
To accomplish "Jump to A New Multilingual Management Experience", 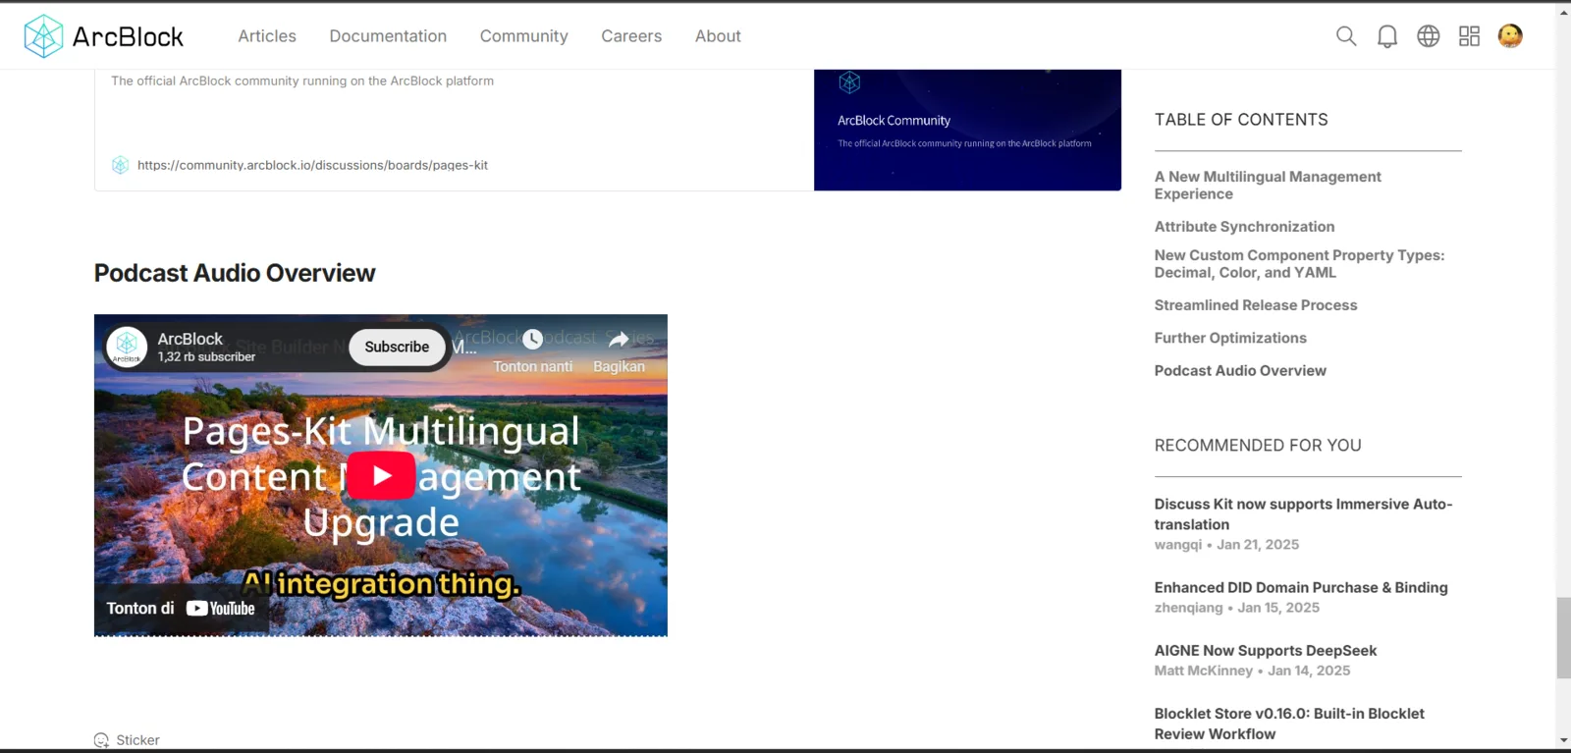I will [x=1268, y=186].
